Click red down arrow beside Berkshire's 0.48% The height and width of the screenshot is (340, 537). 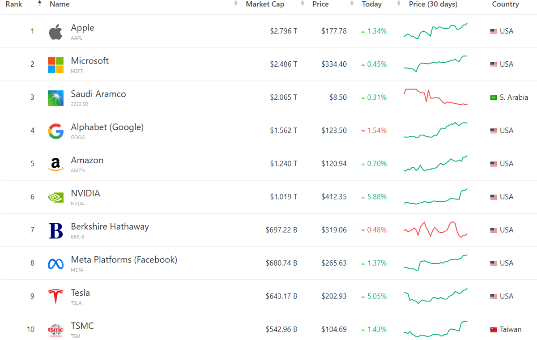tap(363, 230)
